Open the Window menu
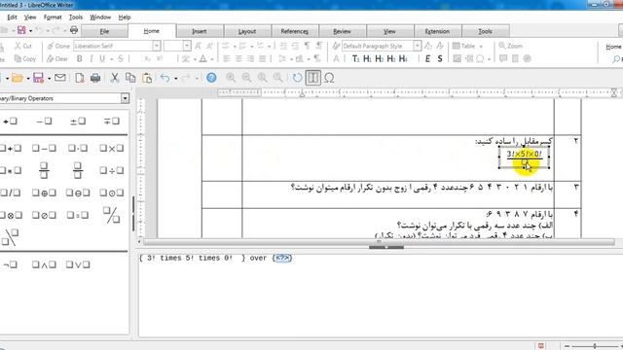 coord(100,17)
